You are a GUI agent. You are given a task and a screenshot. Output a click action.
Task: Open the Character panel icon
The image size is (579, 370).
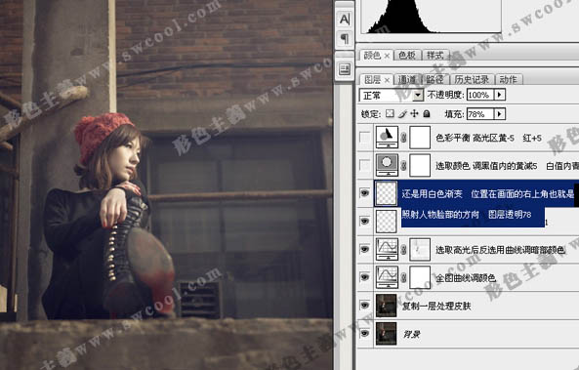[345, 20]
